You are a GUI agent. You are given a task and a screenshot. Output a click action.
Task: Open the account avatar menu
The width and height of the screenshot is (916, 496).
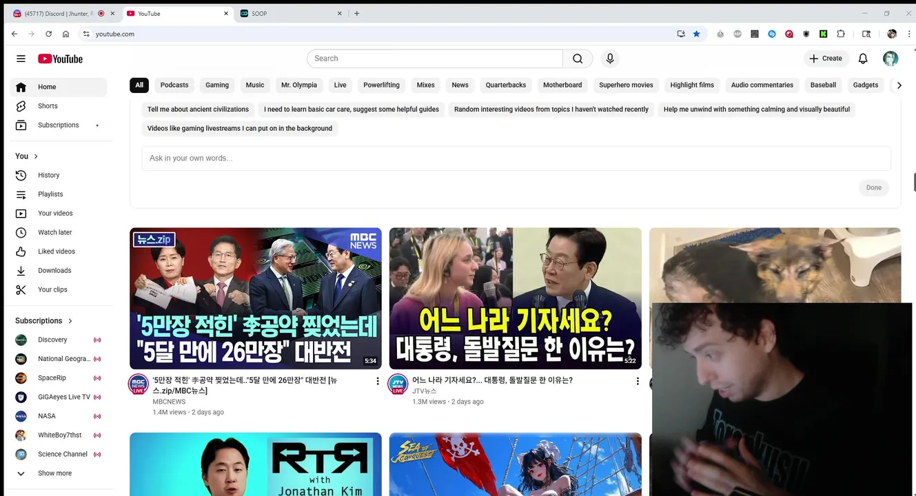pyautogui.click(x=890, y=59)
